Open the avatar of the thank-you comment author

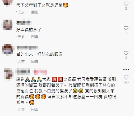click(9, 74)
